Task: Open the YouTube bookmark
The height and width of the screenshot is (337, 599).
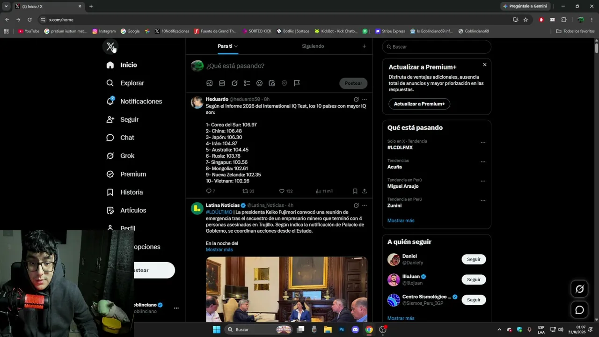Action: coord(29,31)
